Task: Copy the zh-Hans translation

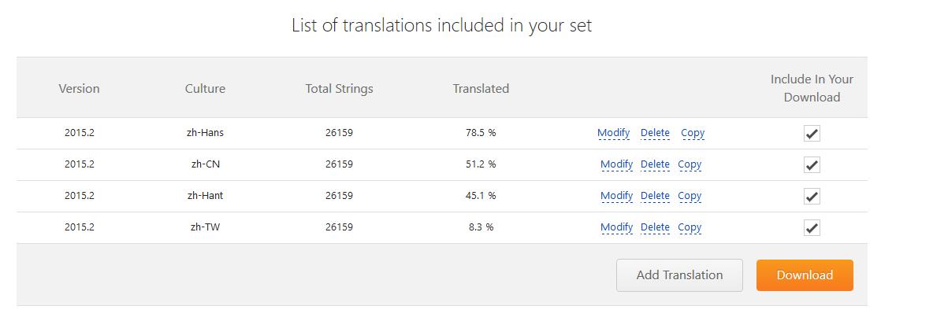Action: click(x=693, y=133)
